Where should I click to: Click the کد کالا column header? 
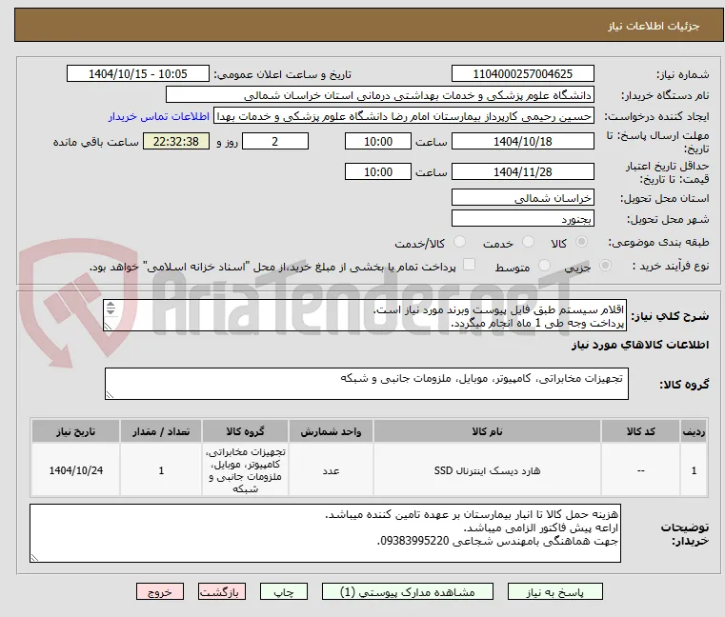(x=640, y=431)
